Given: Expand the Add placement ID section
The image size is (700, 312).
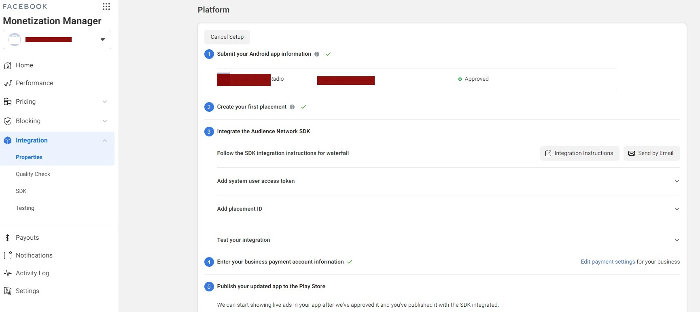Looking at the screenshot, I should (677, 209).
